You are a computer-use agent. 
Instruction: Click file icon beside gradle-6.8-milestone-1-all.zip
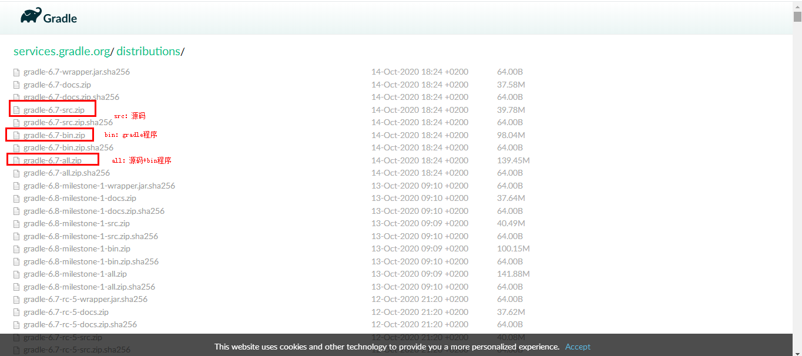click(x=17, y=274)
